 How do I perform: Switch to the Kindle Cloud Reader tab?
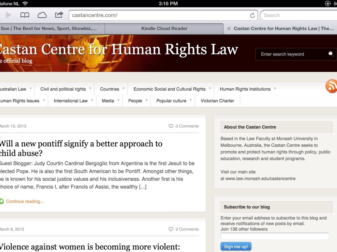(x=164, y=29)
